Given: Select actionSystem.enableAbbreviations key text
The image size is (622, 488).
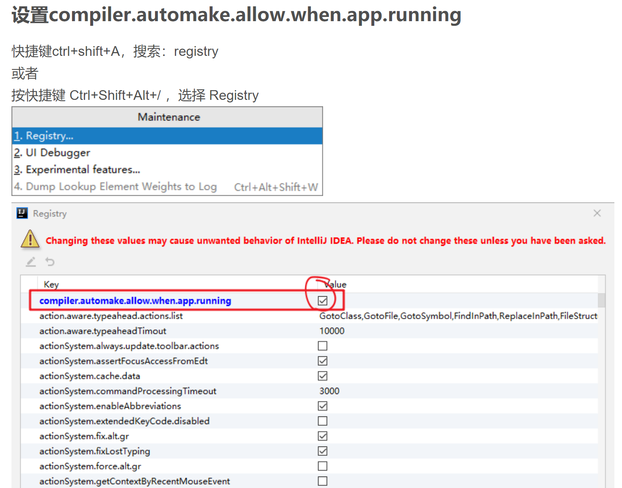Looking at the screenshot, I should click(x=110, y=406).
